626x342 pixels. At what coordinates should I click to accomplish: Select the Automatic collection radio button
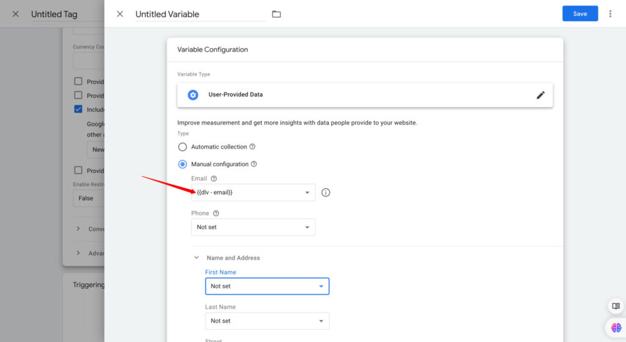[182, 147]
